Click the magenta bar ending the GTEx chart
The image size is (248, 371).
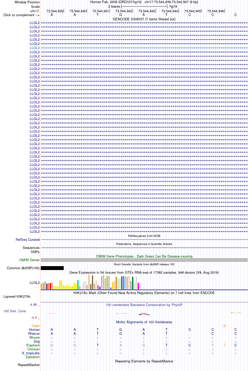tap(138, 286)
